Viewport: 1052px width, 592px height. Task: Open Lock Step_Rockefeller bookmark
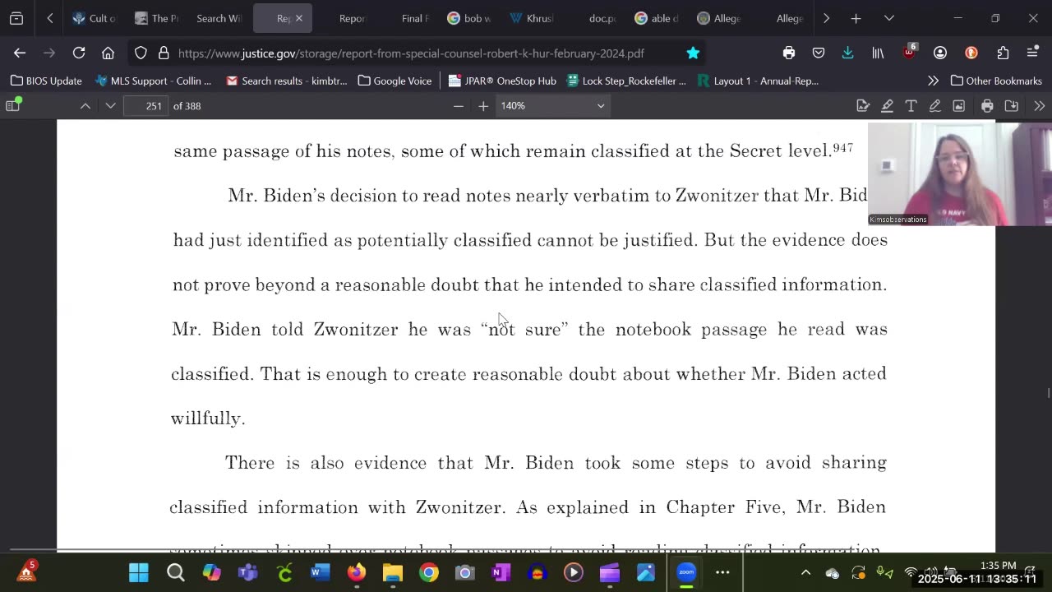[x=627, y=81]
